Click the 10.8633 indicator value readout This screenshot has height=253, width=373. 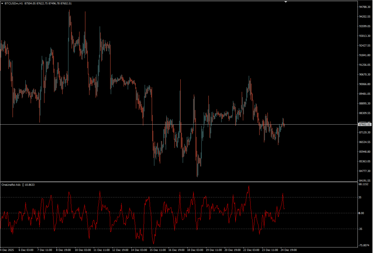pos(30,185)
